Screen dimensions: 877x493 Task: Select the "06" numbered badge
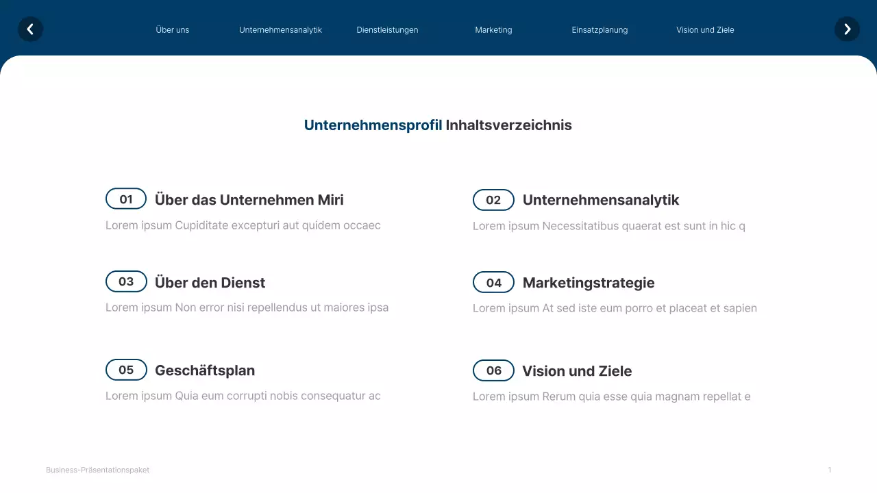tap(493, 370)
